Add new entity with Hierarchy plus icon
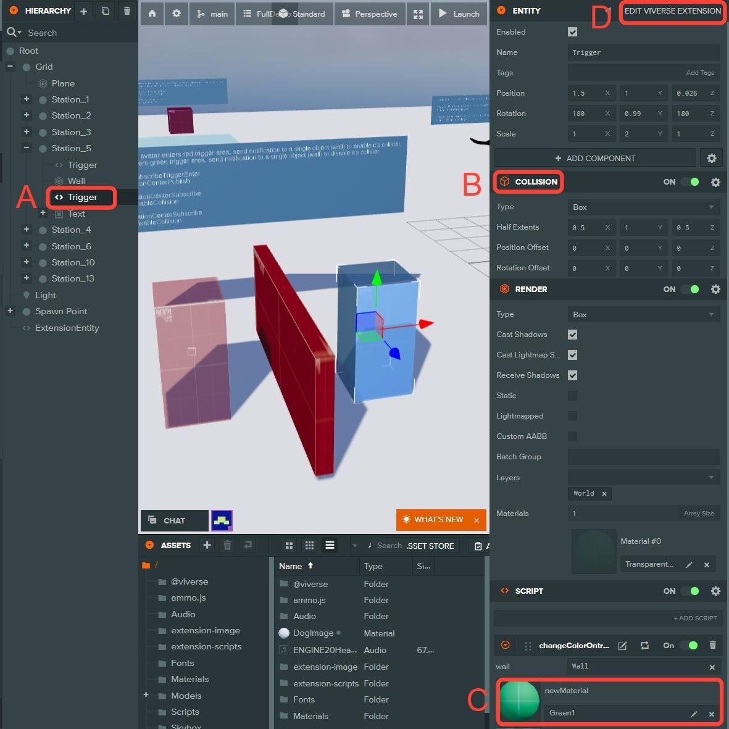 [83, 11]
